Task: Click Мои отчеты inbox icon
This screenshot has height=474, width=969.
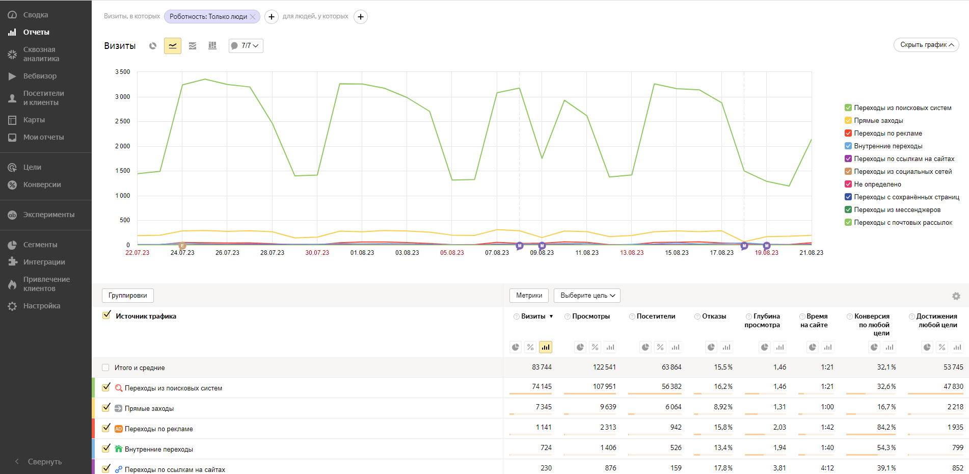Action: point(12,137)
